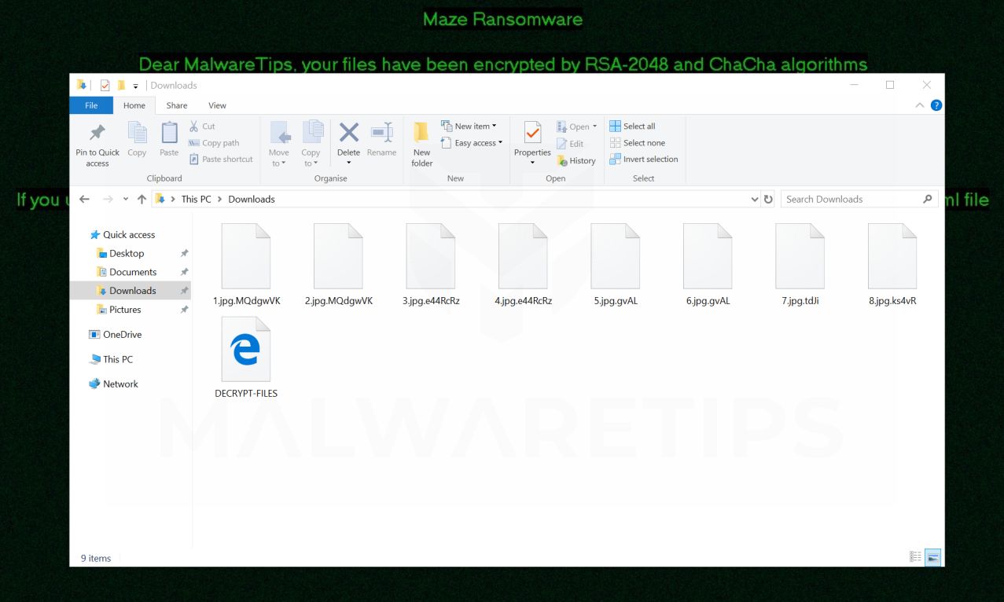Click the Pin to Quick access icon

point(97,132)
